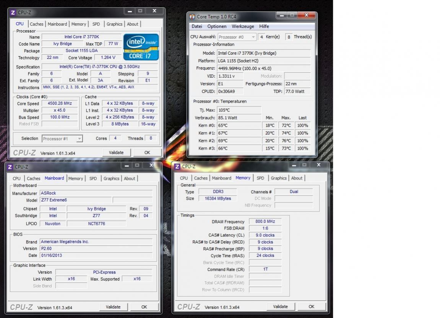Click the Level 3 cache 8 MBytes value
This screenshot has width=440, height=318.
tap(120, 124)
